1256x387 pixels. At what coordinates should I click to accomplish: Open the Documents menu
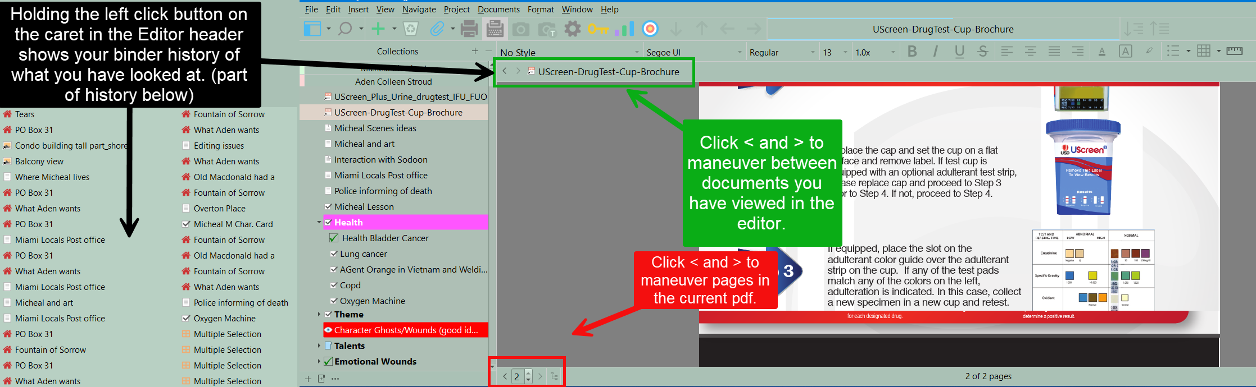(x=498, y=10)
